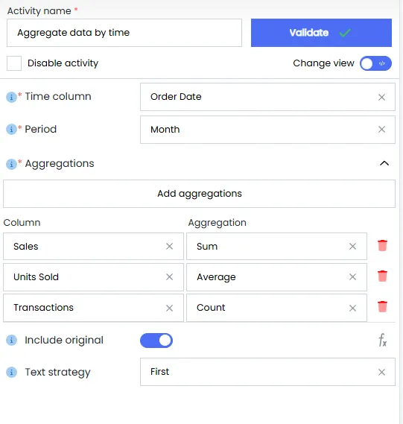
Task: Click the Activity name input field
Action: tap(124, 33)
